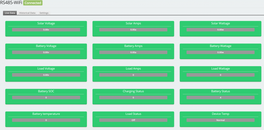Image resolution: width=264 pixels, height=130 pixels.
Task: Open the Historical Data tab
Action: point(27,13)
